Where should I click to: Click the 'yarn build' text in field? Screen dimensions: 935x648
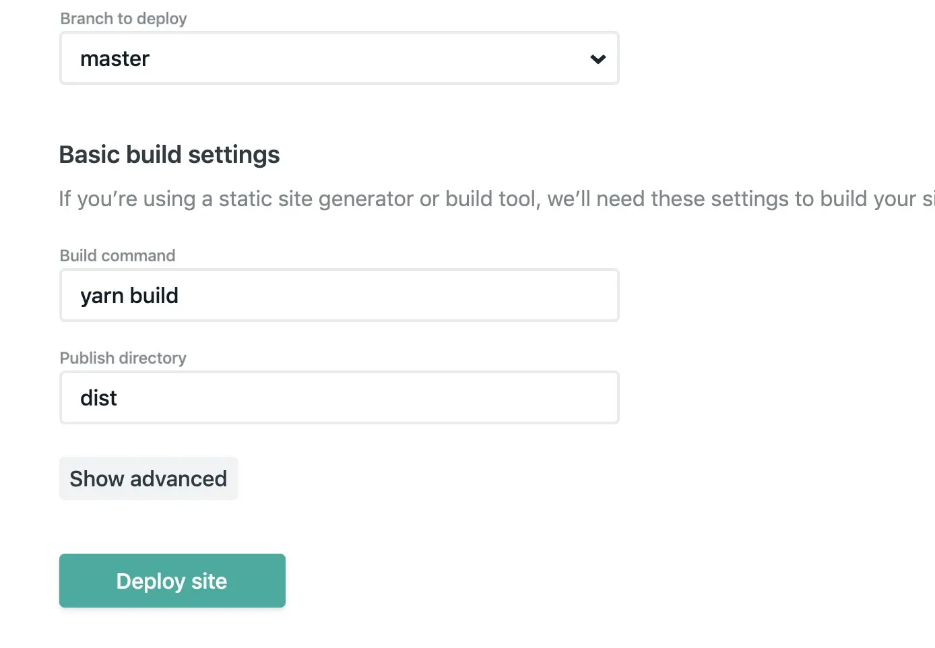(x=129, y=296)
